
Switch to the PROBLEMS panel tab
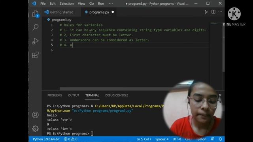point(55,95)
